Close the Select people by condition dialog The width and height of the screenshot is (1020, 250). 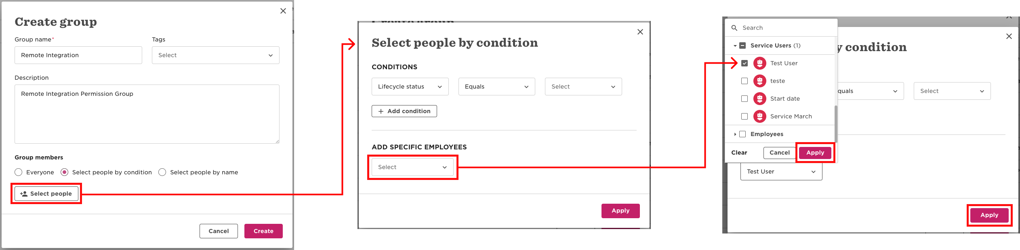pos(640,32)
